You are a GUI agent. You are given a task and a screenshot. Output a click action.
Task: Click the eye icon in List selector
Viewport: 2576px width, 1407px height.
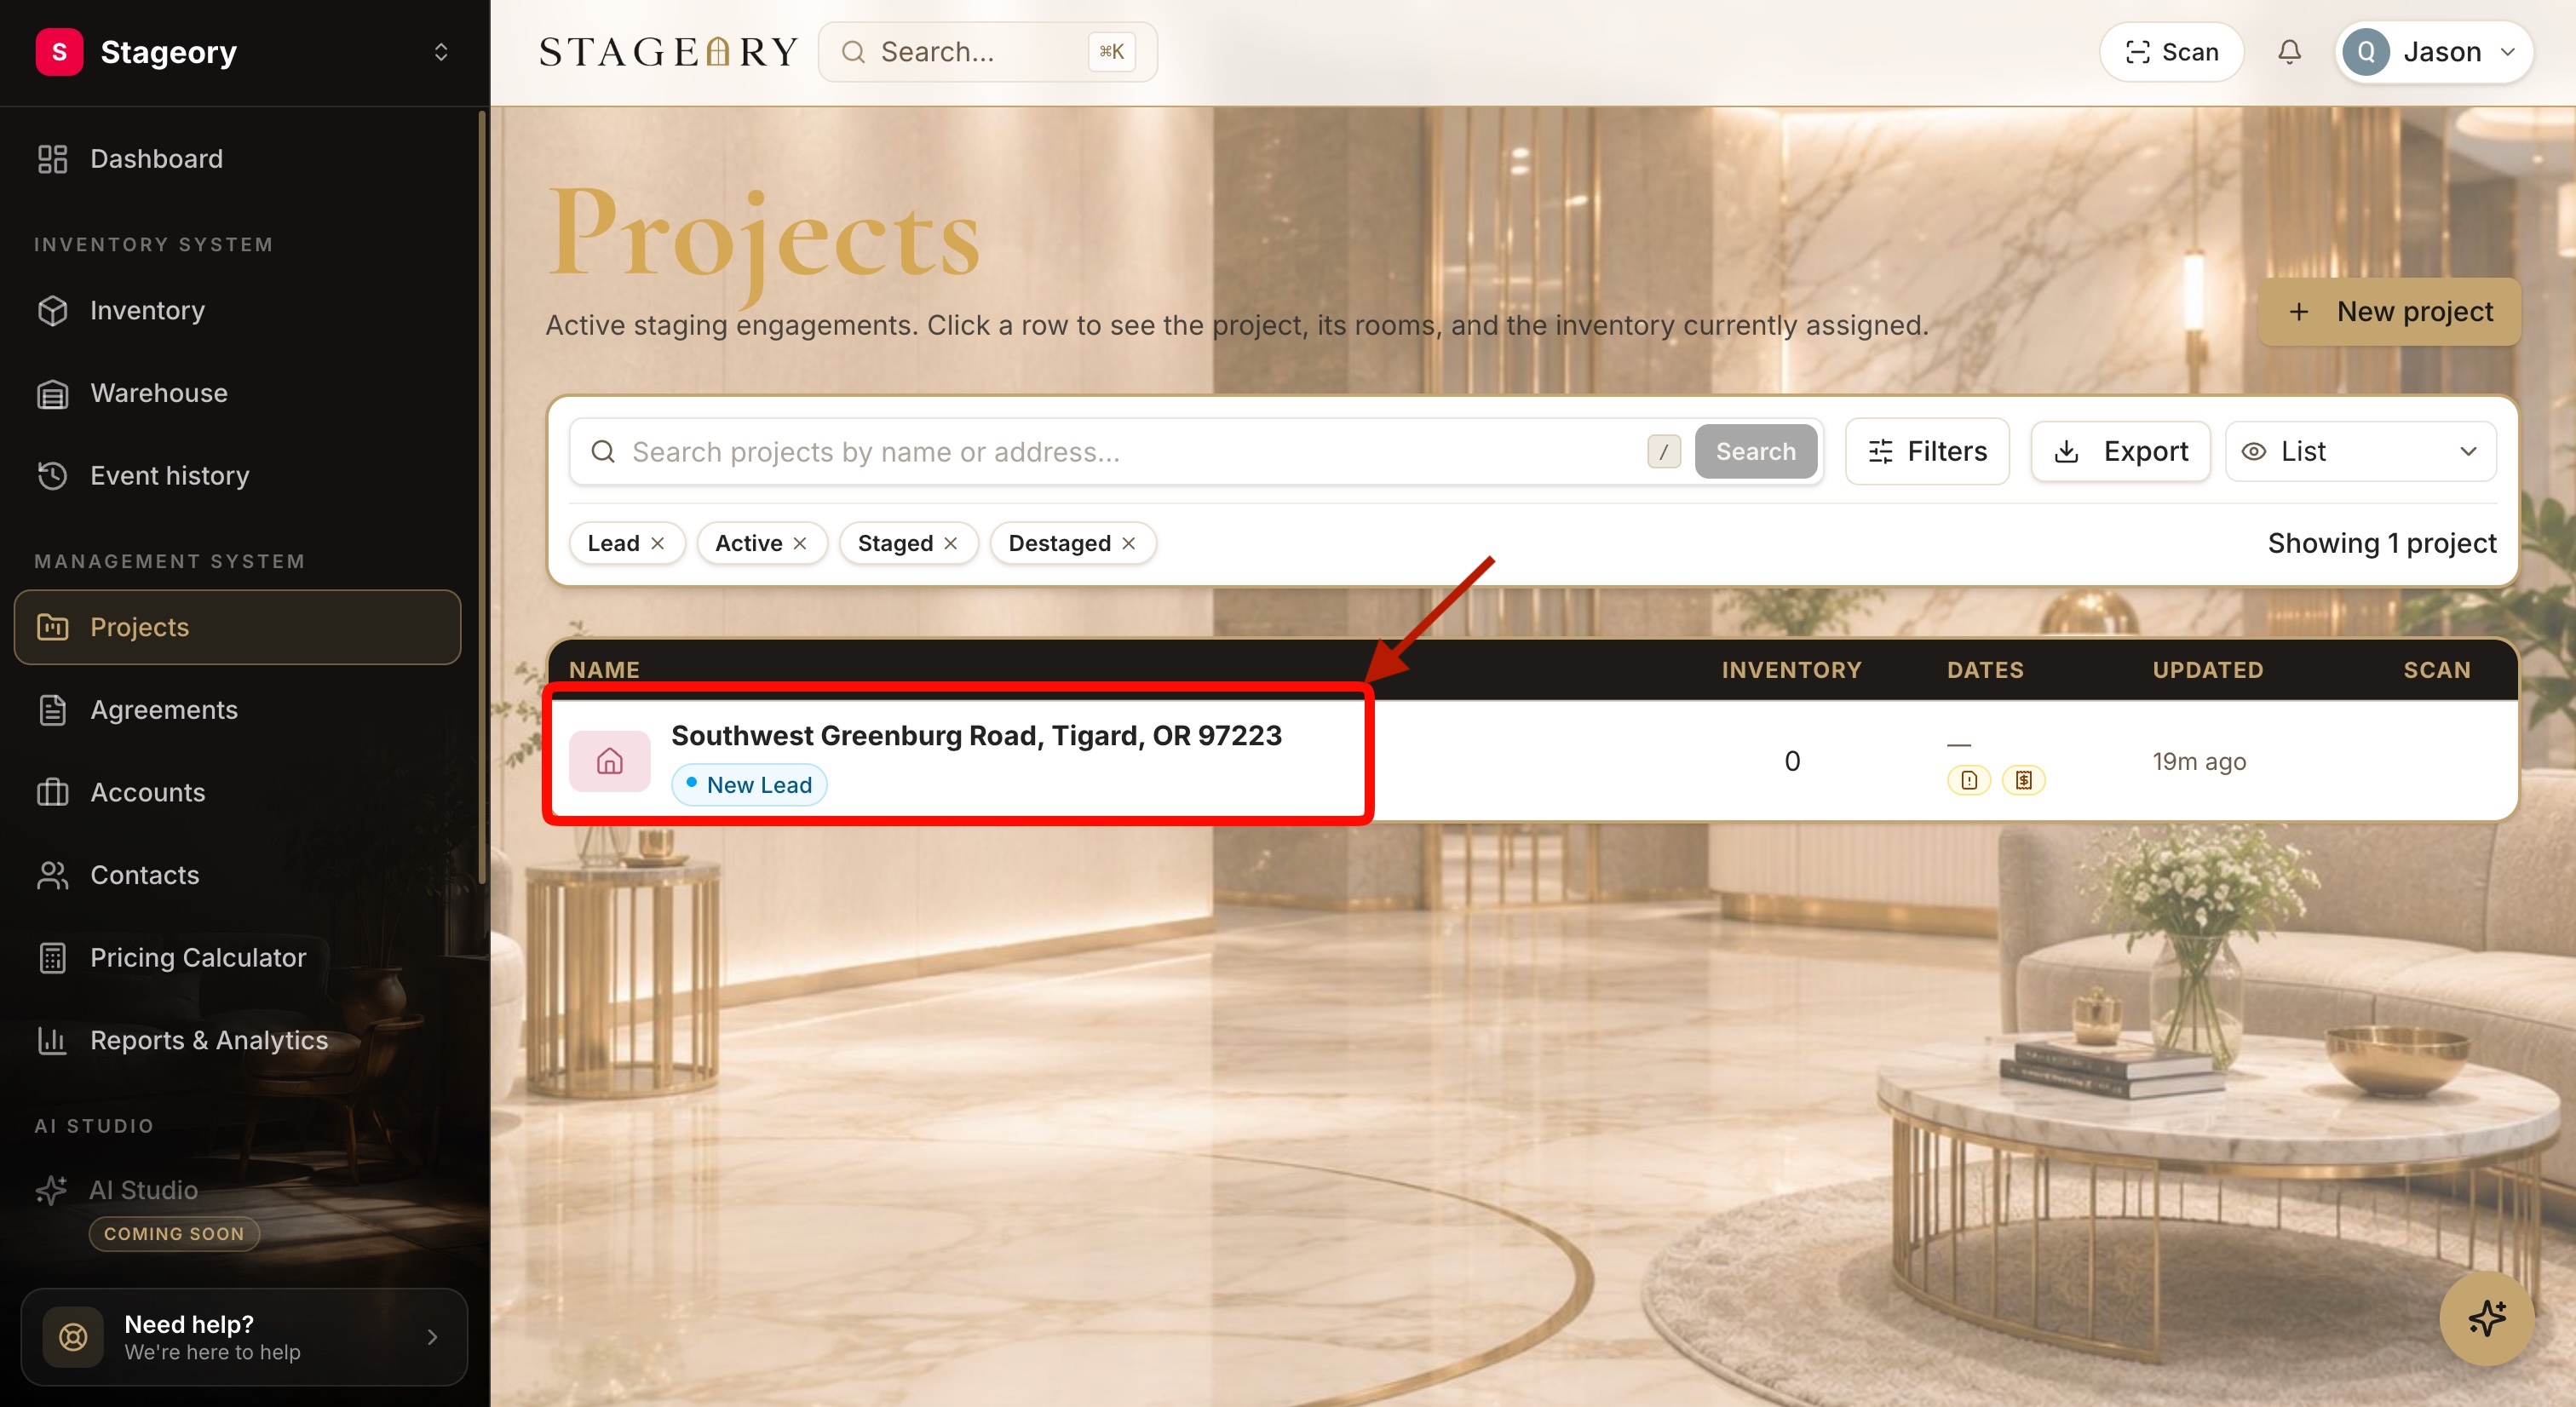coord(2254,452)
